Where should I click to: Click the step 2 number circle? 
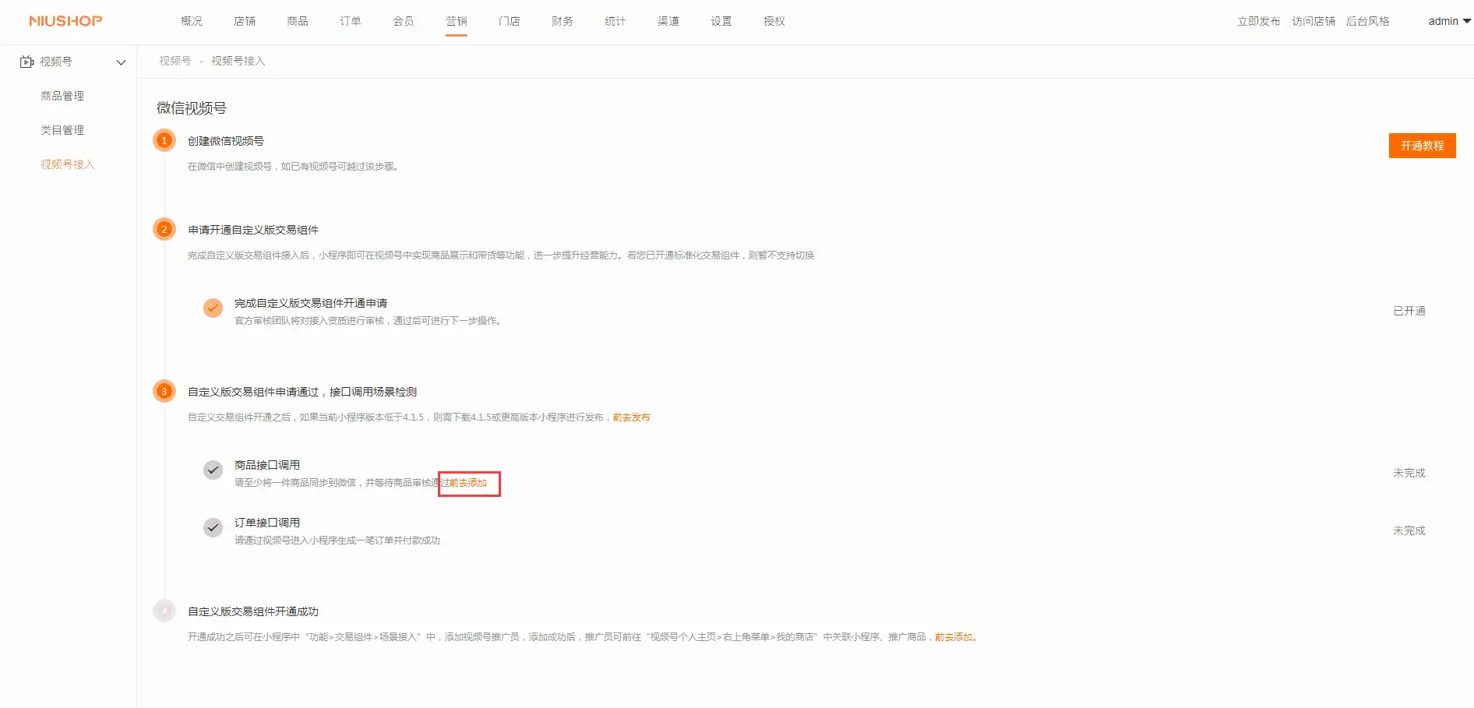coord(164,230)
